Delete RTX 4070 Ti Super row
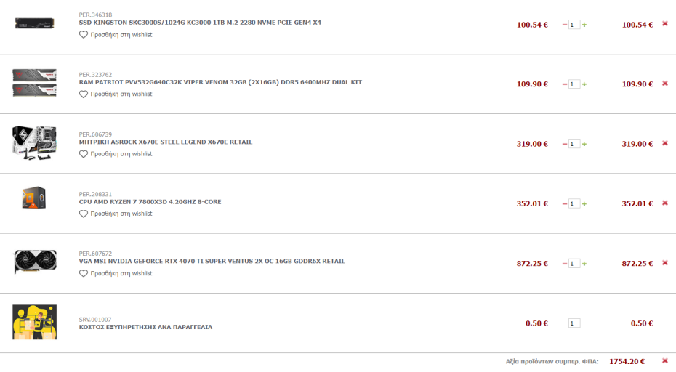The image size is (676, 372). [664, 263]
